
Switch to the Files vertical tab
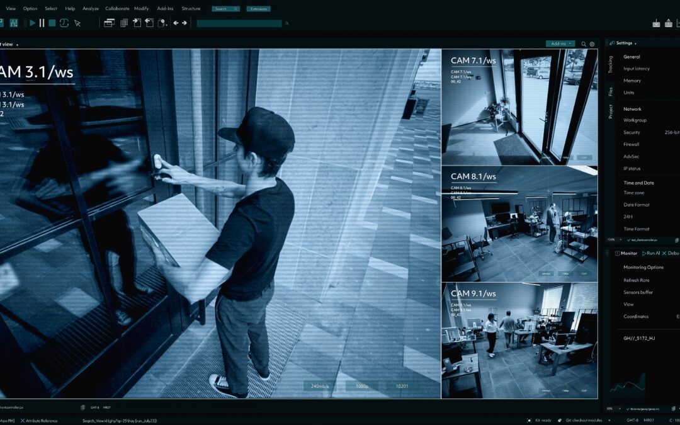coord(610,91)
